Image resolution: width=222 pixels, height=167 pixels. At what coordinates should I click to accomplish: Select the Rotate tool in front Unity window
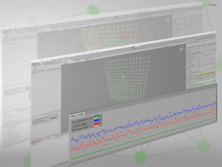[x=43, y=63]
